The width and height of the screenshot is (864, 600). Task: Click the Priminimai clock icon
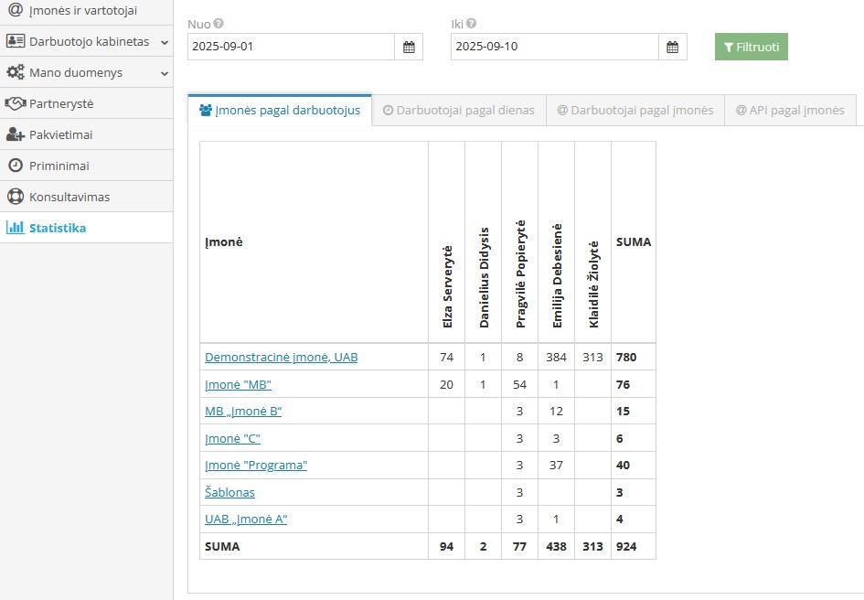click(15, 166)
